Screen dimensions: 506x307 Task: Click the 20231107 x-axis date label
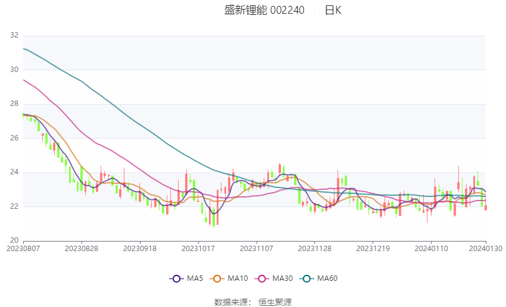click(x=257, y=249)
